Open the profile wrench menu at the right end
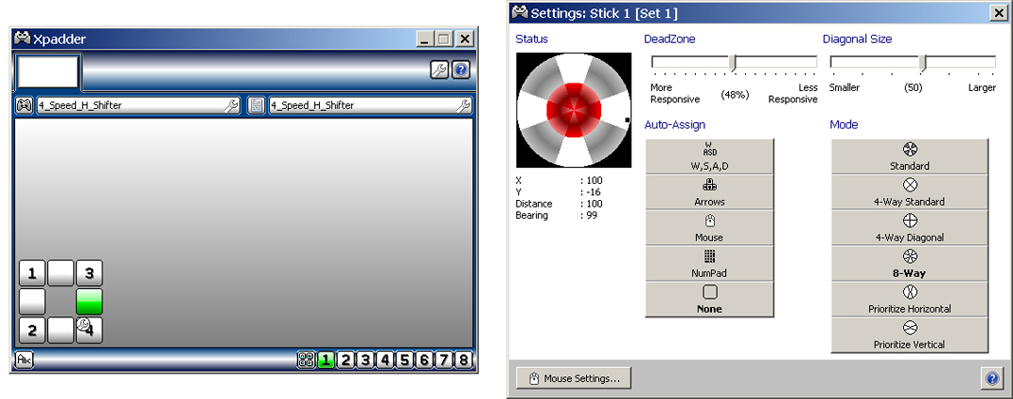This screenshot has width=1013, height=399. point(463,106)
